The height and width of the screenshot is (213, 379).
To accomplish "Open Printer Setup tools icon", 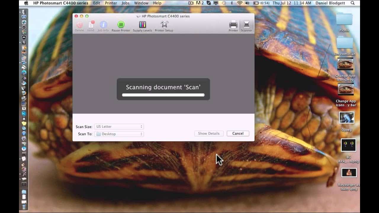I will pos(164,25).
